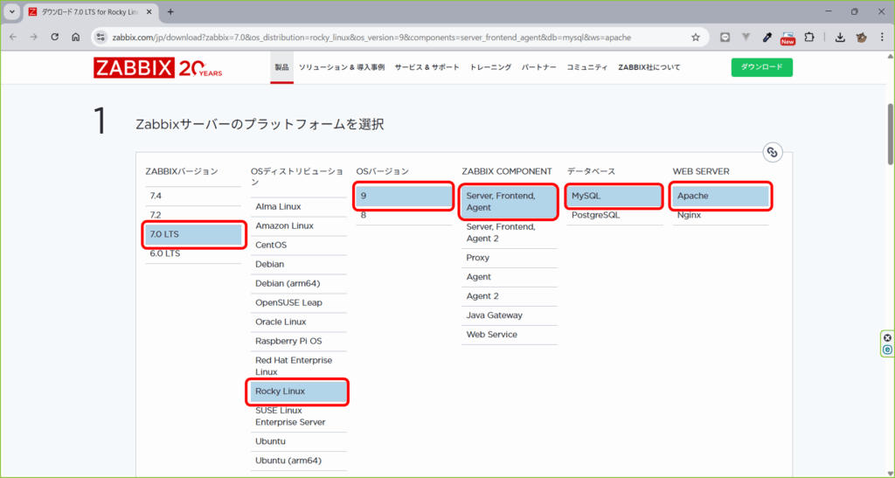Choose SUSE Linux Enterprise Server
This screenshot has height=478, width=895.
[299, 417]
